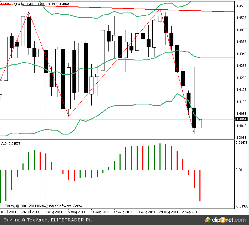Click the 0.01475 AO scale label
This screenshot has height=225, width=249.
click(241, 143)
